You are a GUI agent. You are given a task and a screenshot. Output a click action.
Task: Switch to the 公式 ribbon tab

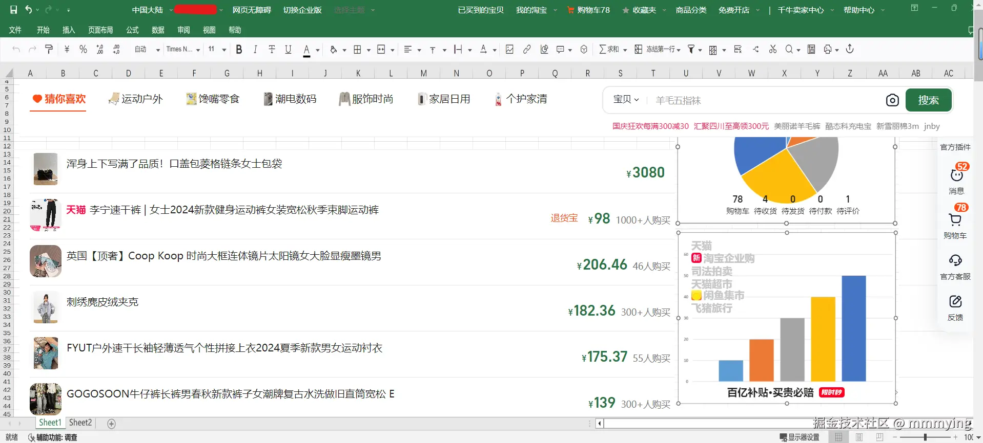coord(133,30)
